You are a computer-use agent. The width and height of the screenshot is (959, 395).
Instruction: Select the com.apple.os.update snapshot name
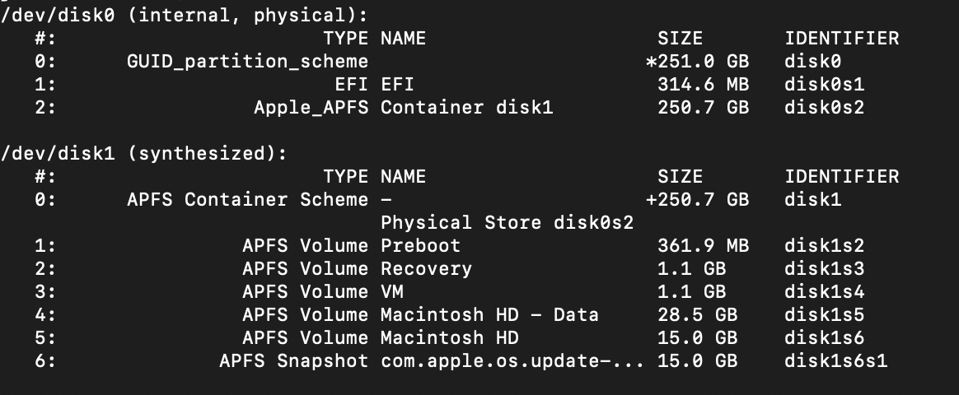point(512,360)
